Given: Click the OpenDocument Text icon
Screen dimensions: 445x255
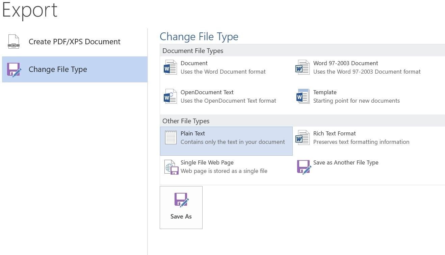Looking at the screenshot, I should click(x=170, y=96).
